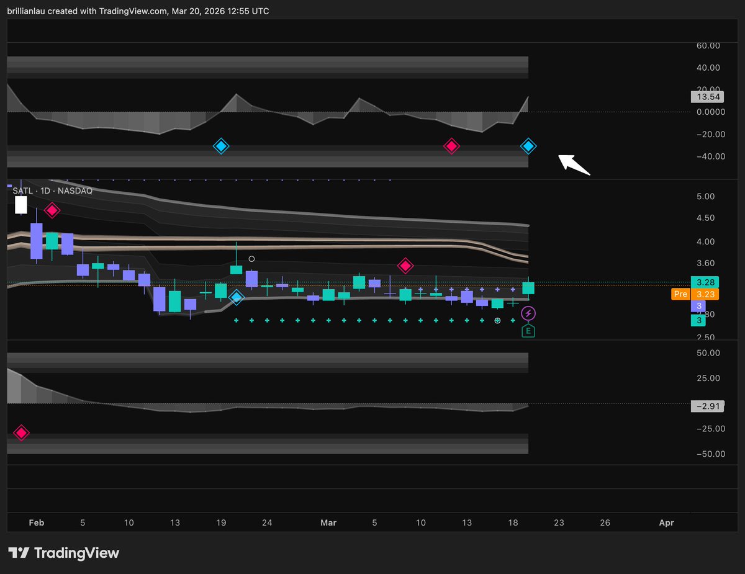The width and height of the screenshot is (745, 574).
Task: Click the green 3.28 last price label
Action: click(x=707, y=282)
